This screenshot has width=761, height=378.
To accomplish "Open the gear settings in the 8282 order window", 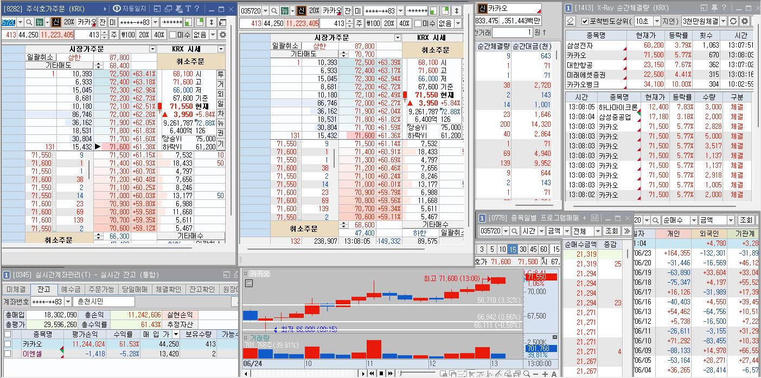I will [x=222, y=35].
